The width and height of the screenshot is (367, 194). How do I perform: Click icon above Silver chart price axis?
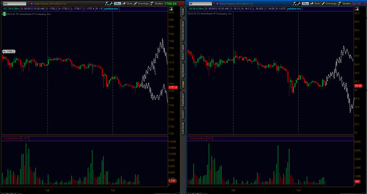click(x=357, y=9)
